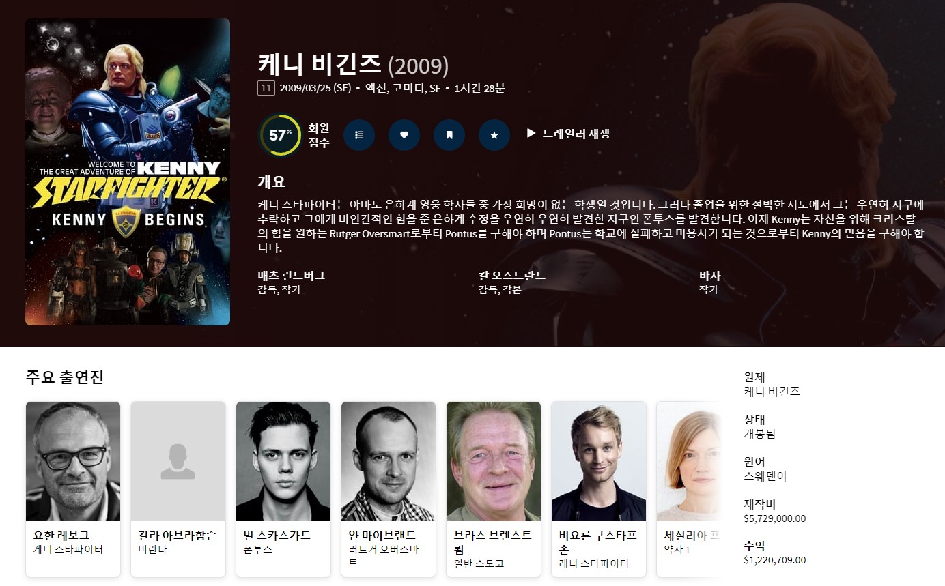Image resolution: width=945 pixels, height=586 pixels.
Task: Add movie to a list icon
Action: [359, 135]
